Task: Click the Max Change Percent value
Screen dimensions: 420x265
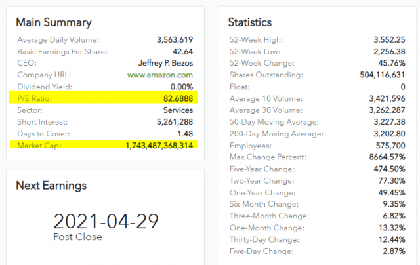Action: pos(385,157)
